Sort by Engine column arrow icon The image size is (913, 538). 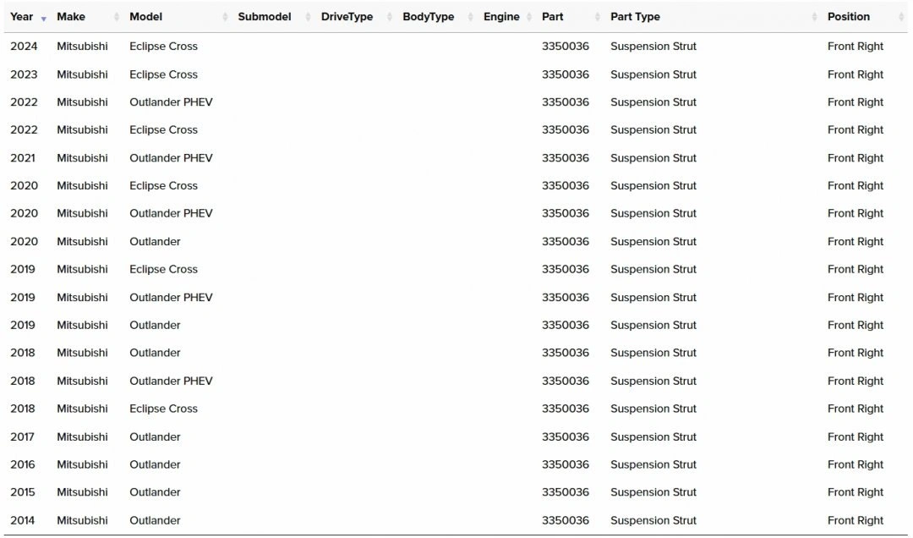529,17
